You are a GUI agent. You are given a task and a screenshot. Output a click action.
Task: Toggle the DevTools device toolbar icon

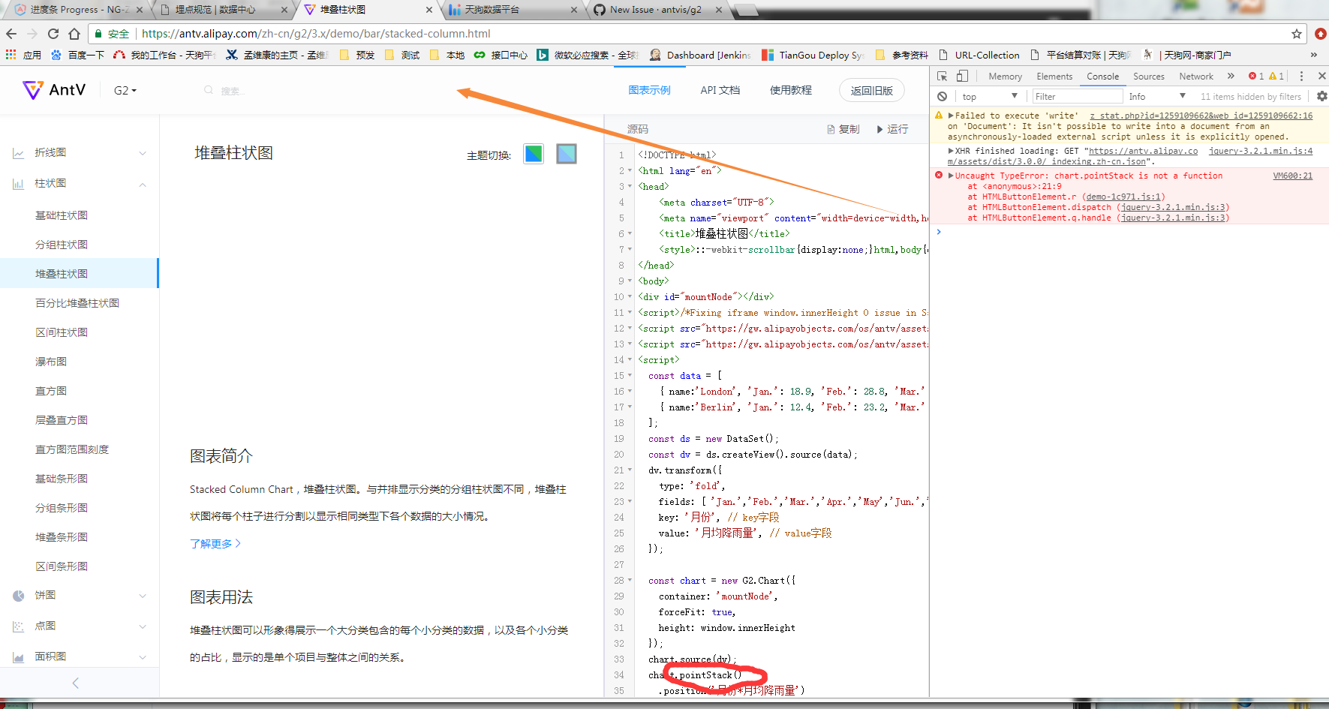pyautogui.click(x=962, y=76)
